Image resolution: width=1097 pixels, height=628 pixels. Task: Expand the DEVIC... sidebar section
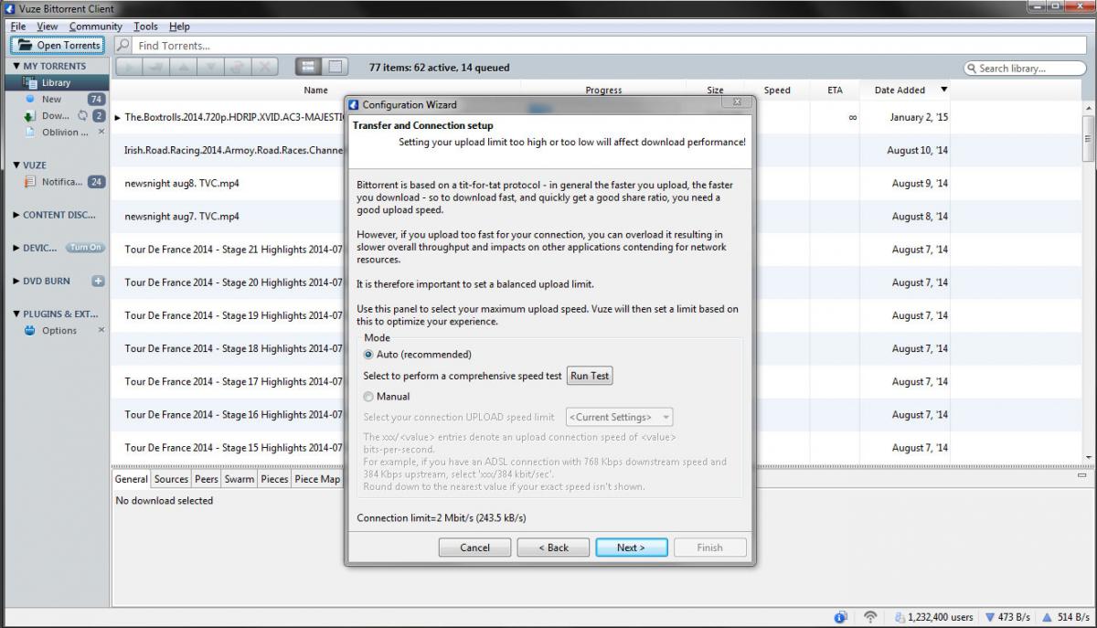[x=16, y=248]
